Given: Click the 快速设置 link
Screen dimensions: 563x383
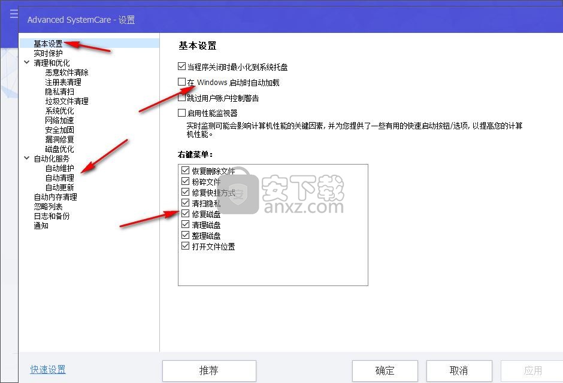Looking at the screenshot, I should (48, 369).
